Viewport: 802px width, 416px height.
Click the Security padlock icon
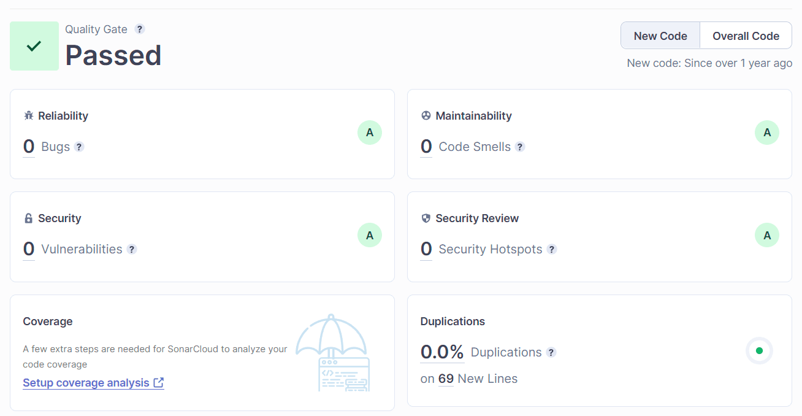coord(28,218)
